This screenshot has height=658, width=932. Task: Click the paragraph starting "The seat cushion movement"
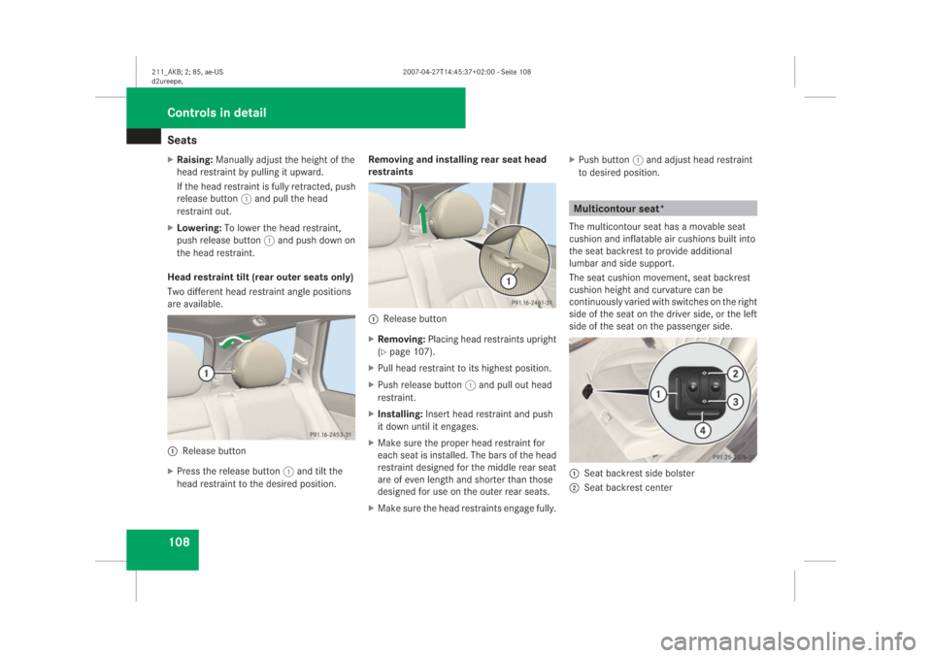[663, 302]
